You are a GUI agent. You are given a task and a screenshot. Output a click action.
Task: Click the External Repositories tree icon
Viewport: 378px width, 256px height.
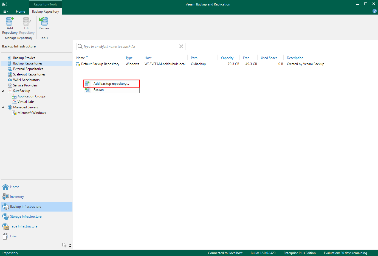(x=10, y=69)
